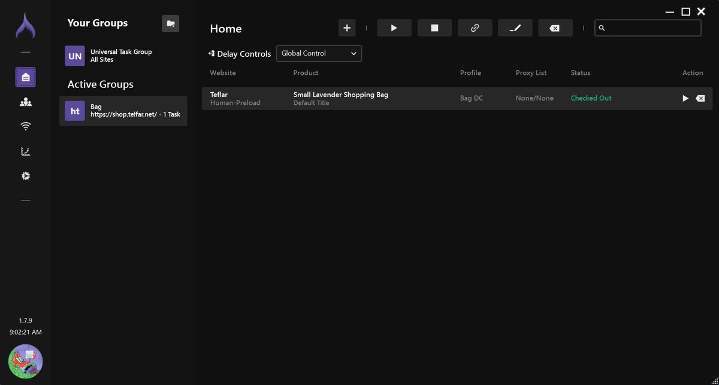719x385 pixels.
Task: Select the Universal Task Group
Action: coord(123,56)
